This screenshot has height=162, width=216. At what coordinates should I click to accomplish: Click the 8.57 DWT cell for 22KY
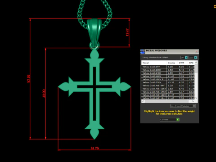coord(183,82)
